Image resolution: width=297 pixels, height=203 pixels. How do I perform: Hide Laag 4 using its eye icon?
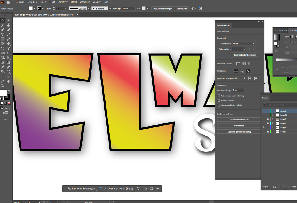click(x=264, y=127)
